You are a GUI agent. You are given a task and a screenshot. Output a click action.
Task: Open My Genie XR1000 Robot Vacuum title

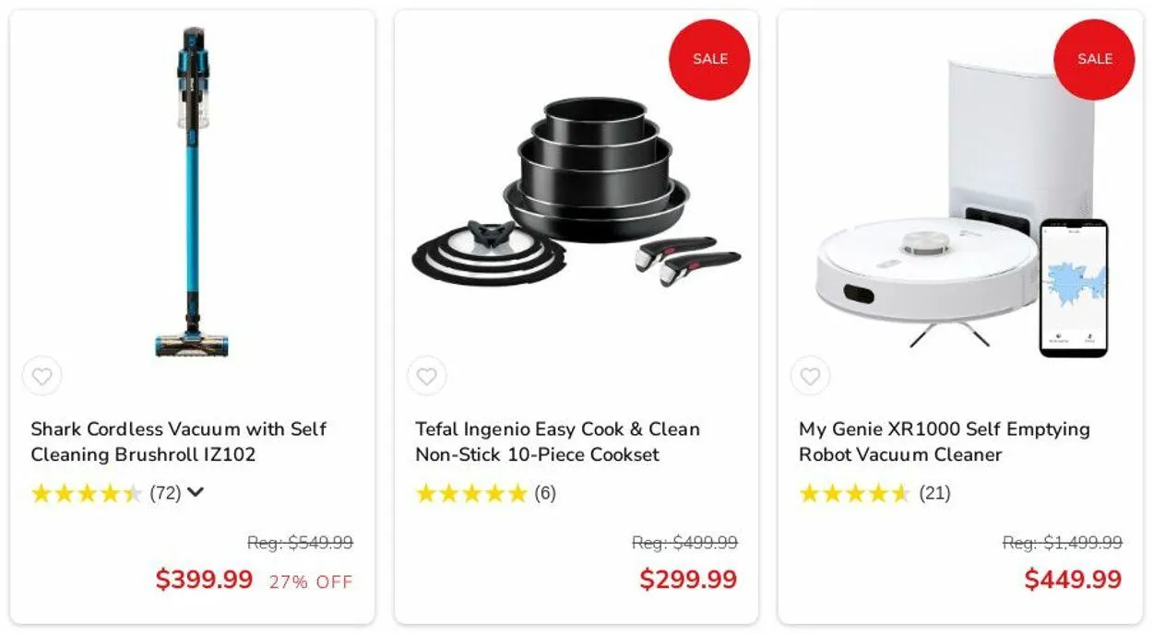pos(945,441)
